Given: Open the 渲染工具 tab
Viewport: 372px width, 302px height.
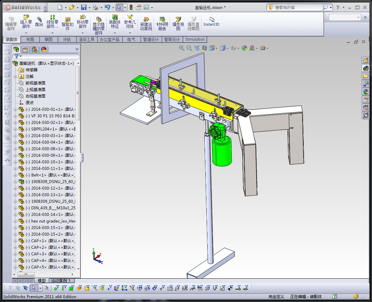Looking at the screenshot, I should [87, 39].
